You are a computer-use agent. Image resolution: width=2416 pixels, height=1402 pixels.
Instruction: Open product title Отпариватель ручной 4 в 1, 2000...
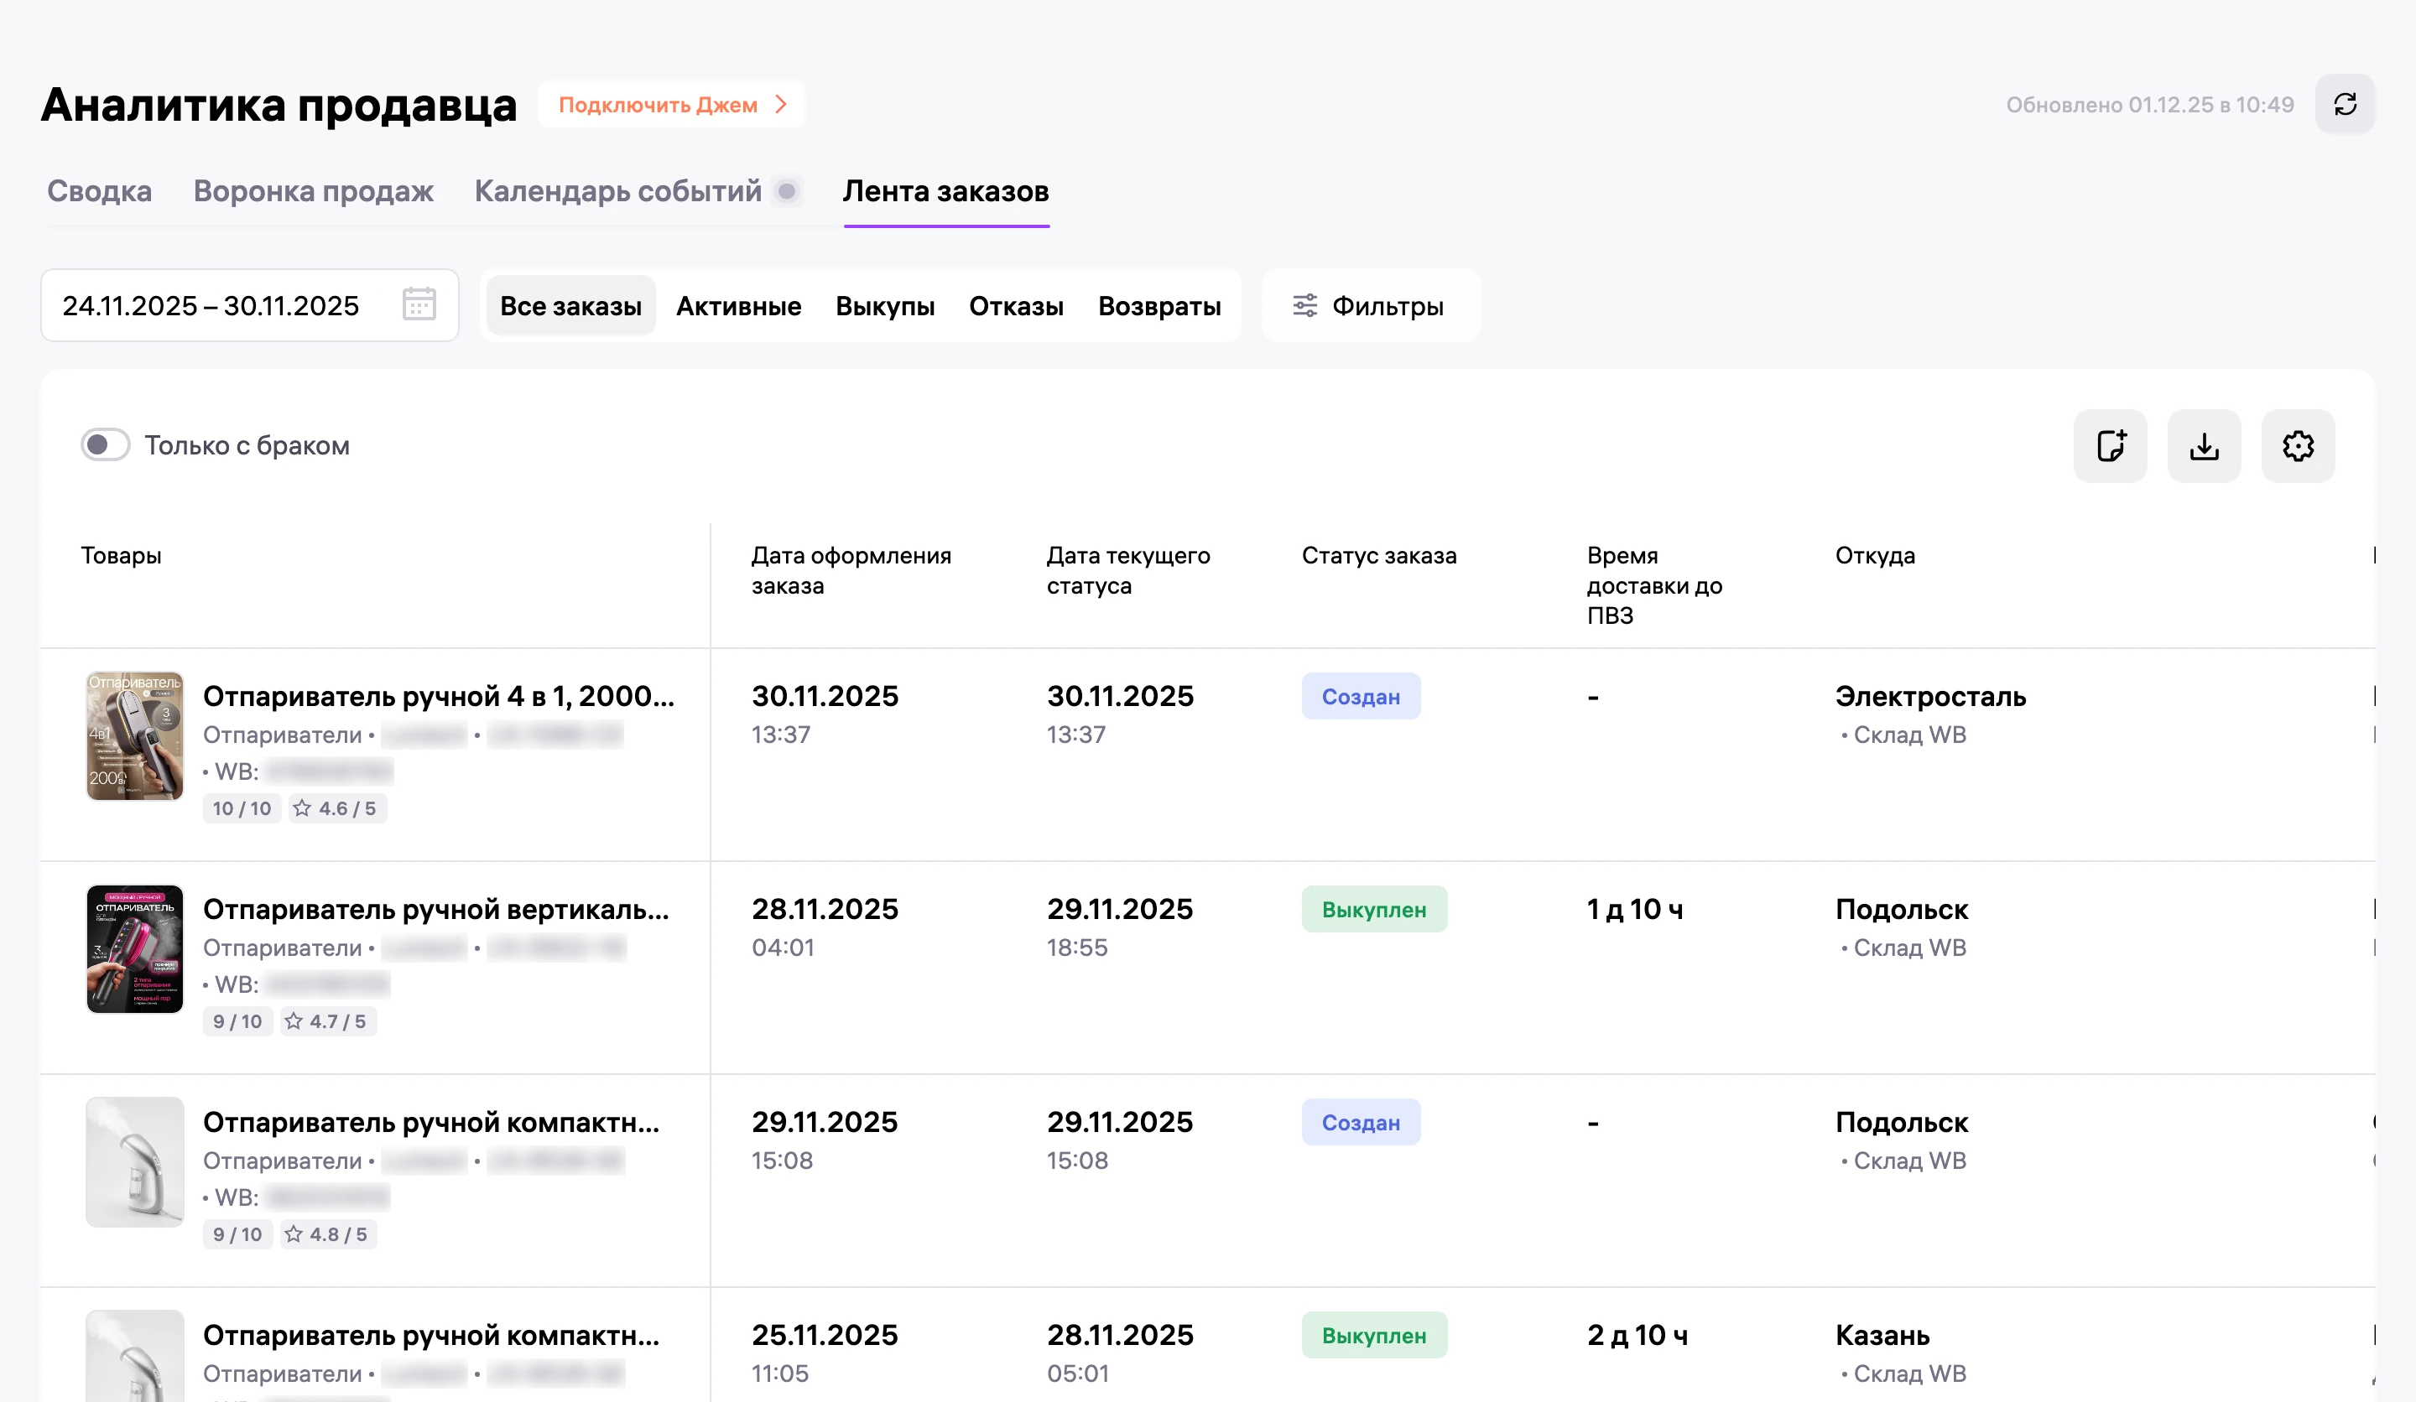[x=438, y=696]
